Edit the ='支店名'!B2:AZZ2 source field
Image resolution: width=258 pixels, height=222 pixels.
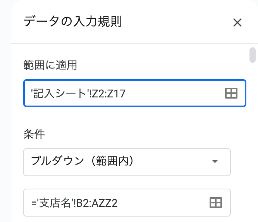[127, 203]
